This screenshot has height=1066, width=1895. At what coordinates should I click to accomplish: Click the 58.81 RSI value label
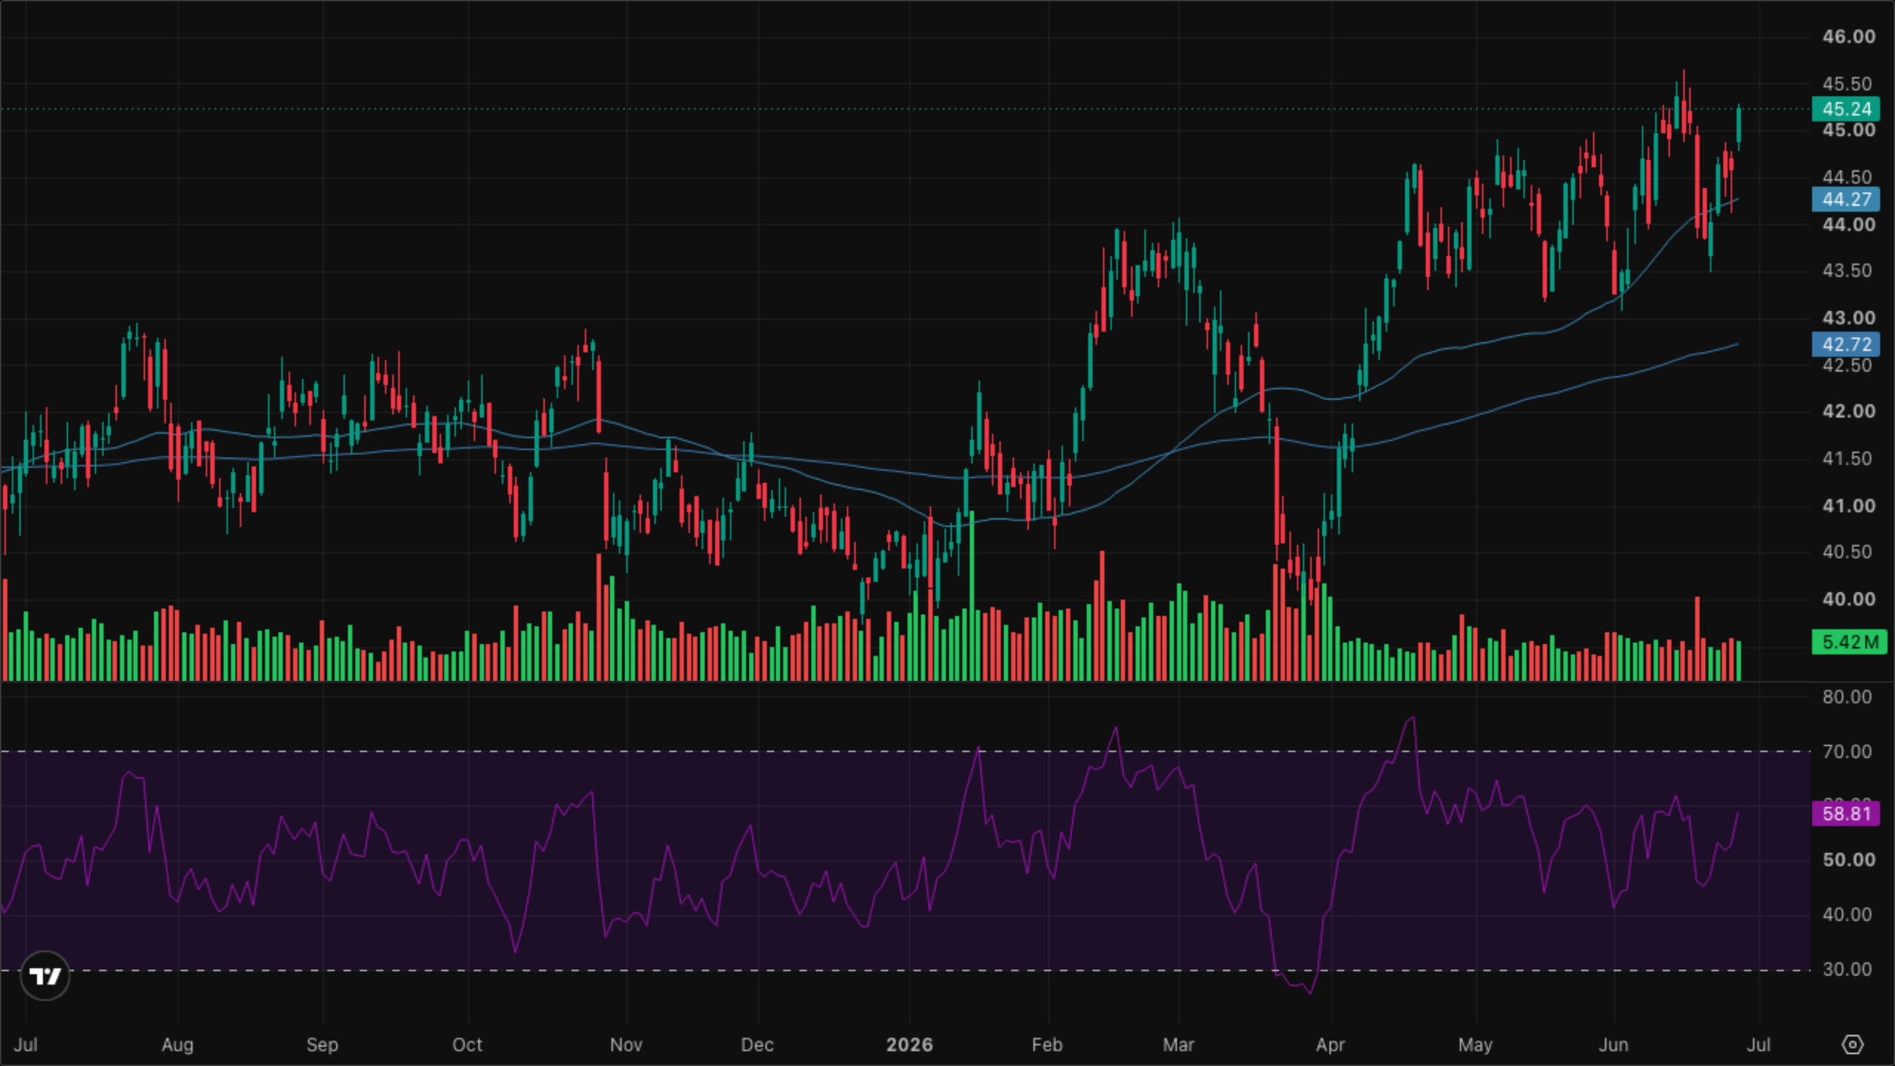[x=1846, y=814]
